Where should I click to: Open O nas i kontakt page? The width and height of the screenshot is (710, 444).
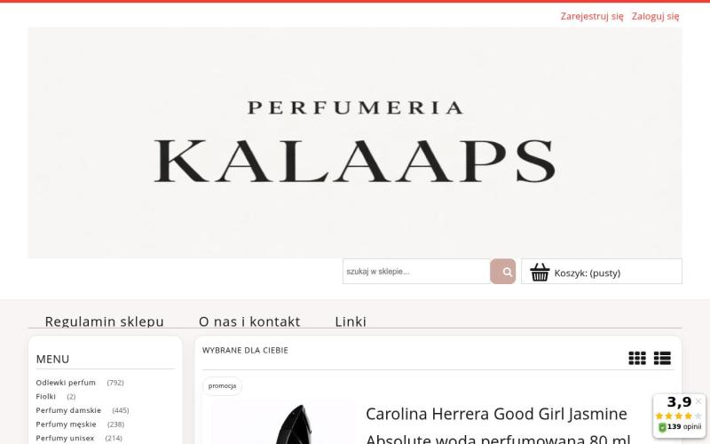click(x=249, y=321)
